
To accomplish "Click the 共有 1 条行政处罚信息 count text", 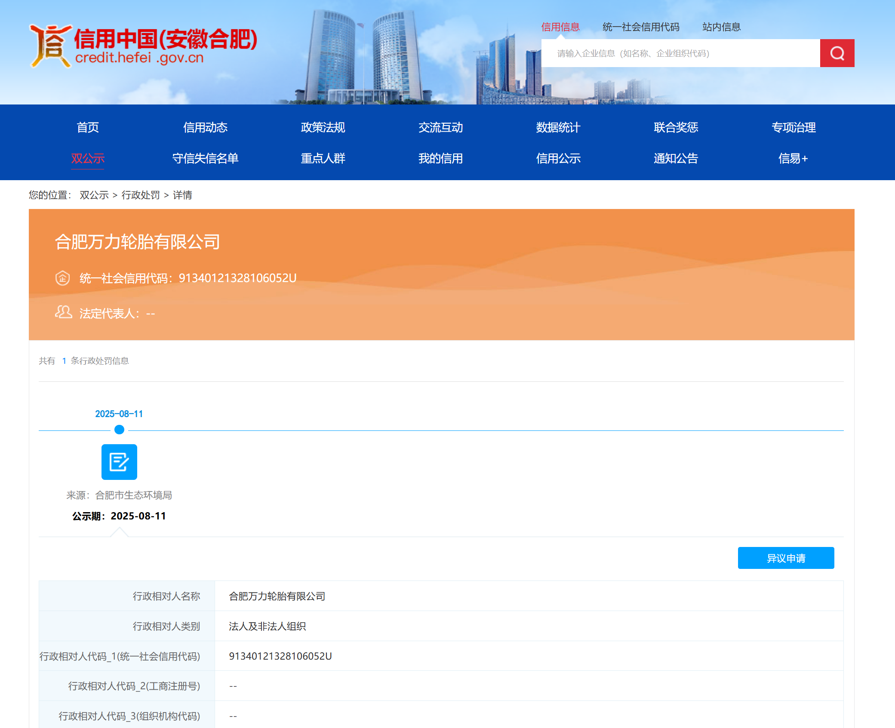I will tap(84, 360).
